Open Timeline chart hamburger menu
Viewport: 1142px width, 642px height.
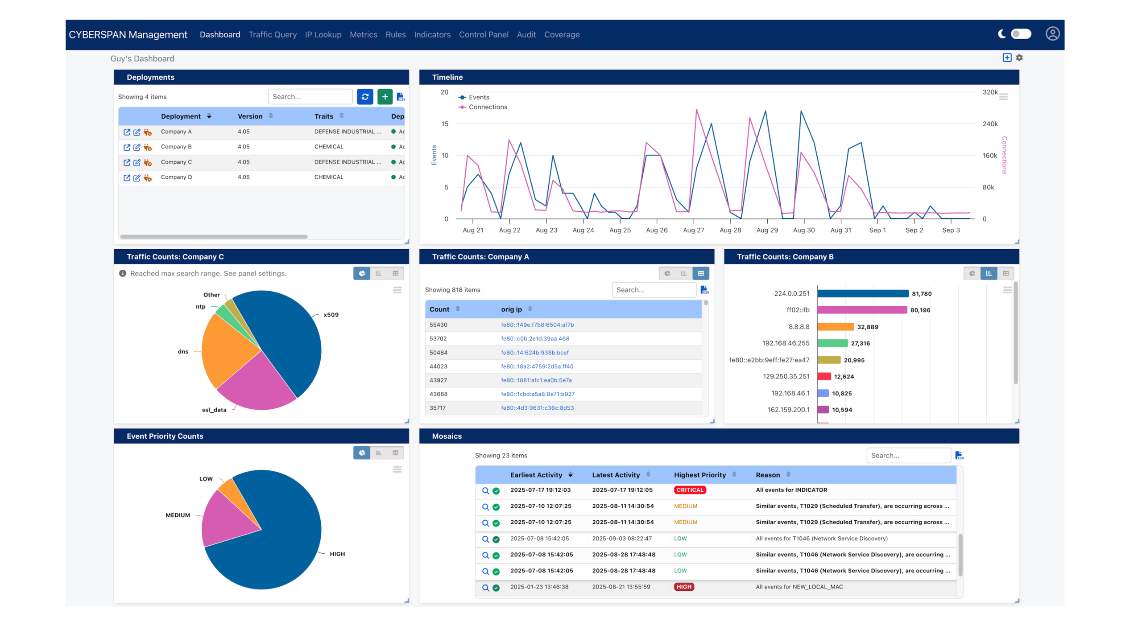(x=1003, y=97)
